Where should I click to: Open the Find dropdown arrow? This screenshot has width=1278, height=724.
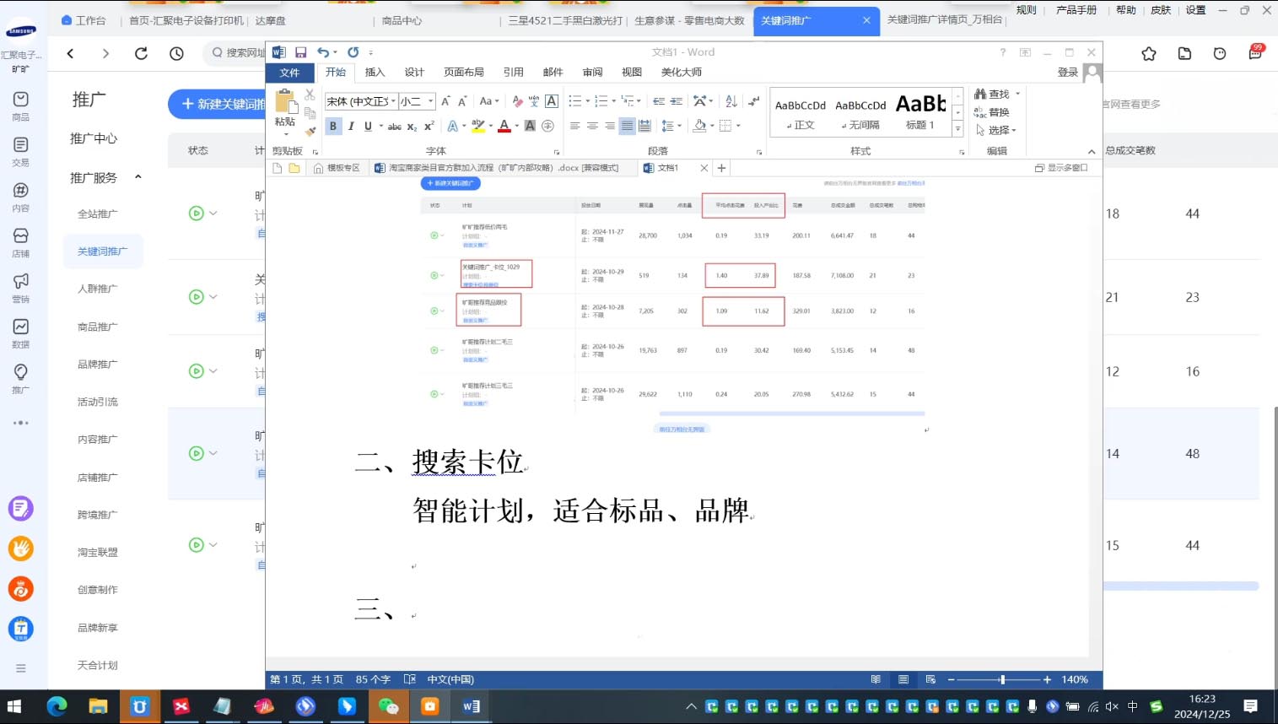point(1017,94)
